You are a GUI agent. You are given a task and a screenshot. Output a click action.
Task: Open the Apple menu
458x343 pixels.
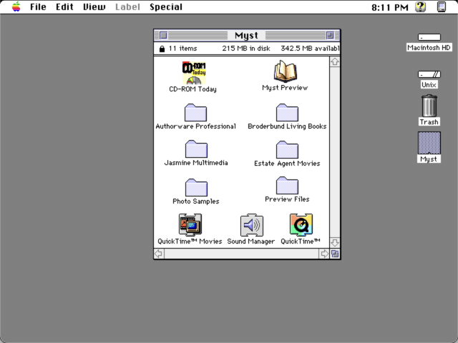click(16, 6)
